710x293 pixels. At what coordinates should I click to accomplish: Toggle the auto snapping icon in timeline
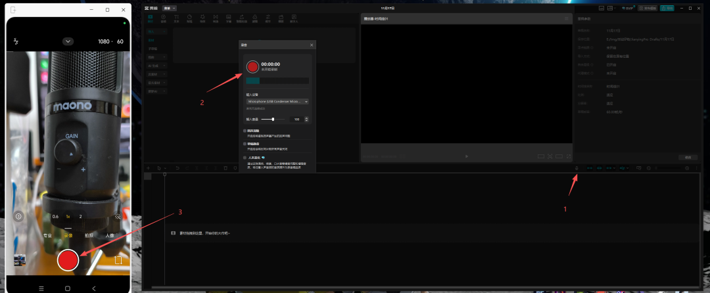coord(599,168)
